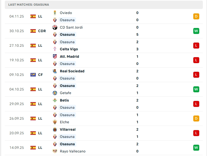Screen dimensions: 207x156
Task: Click the Real Sociedad crest icon
Action: (55, 71)
